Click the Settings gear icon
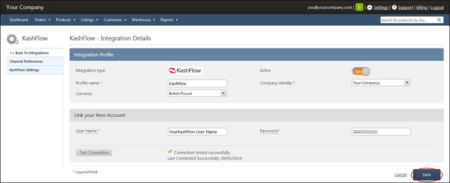 click(370, 7)
